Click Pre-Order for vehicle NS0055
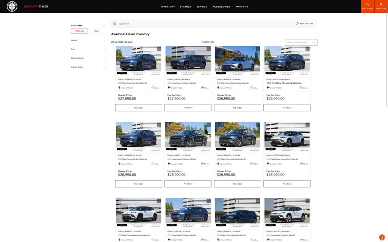Viewport: 388px width, 242px height. (x=238, y=108)
